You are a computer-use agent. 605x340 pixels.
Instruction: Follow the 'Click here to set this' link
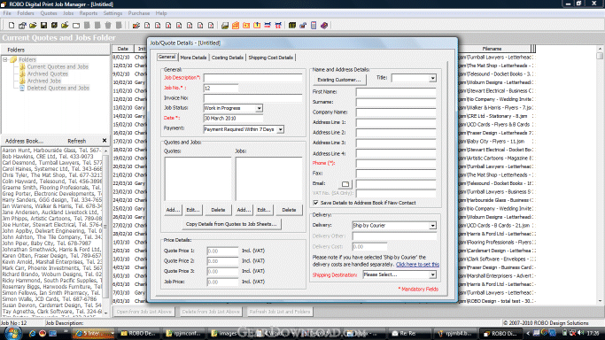tap(417, 265)
